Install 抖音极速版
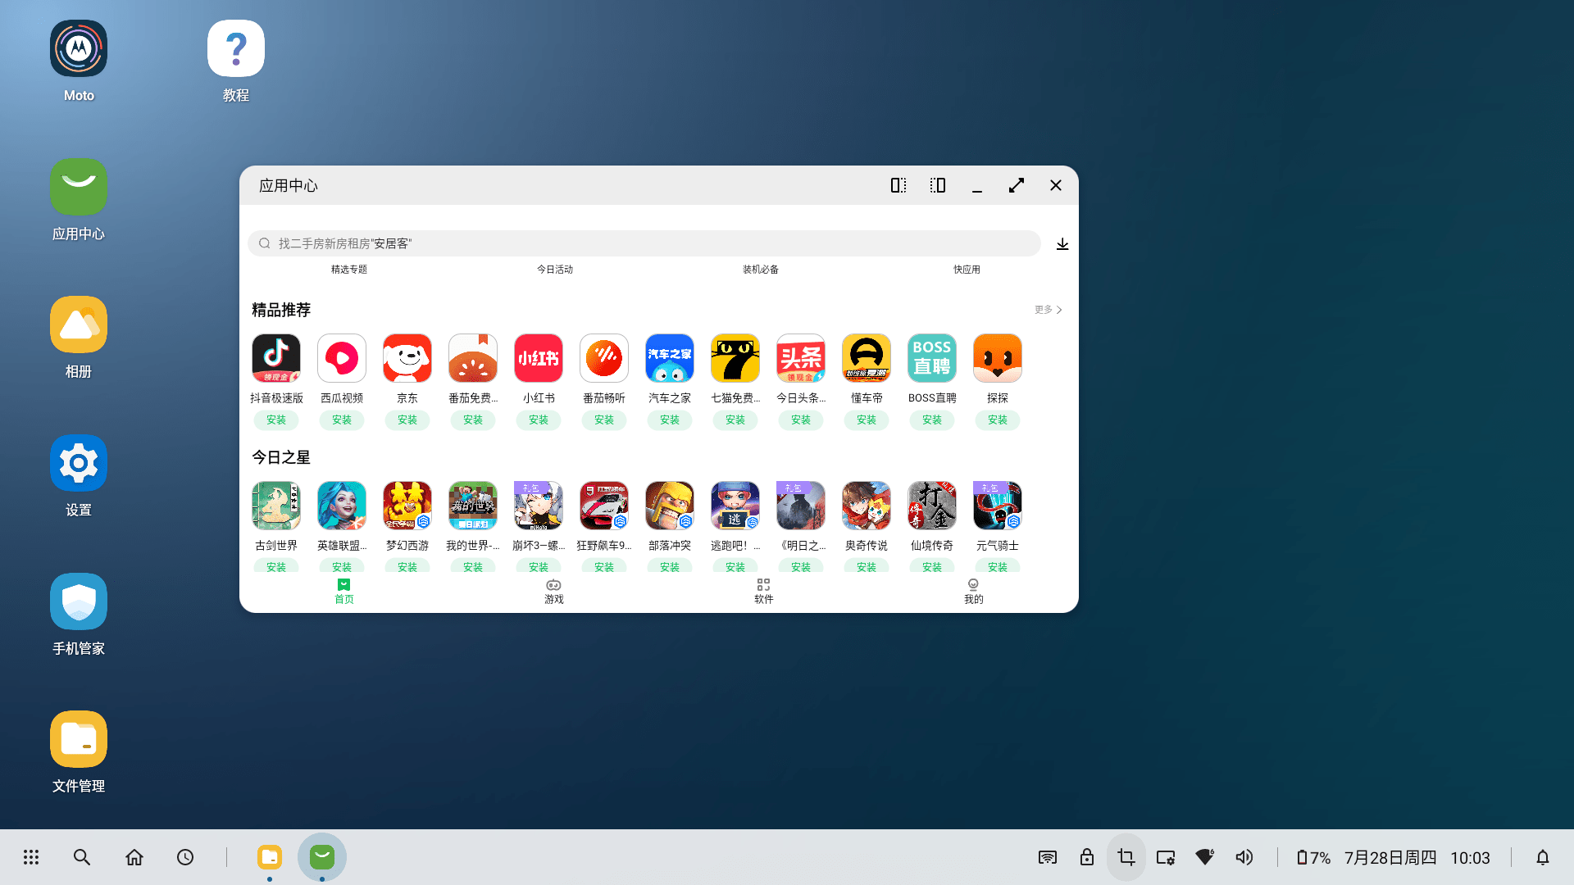The width and height of the screenshot is (1574, 885). pos(276,420)
